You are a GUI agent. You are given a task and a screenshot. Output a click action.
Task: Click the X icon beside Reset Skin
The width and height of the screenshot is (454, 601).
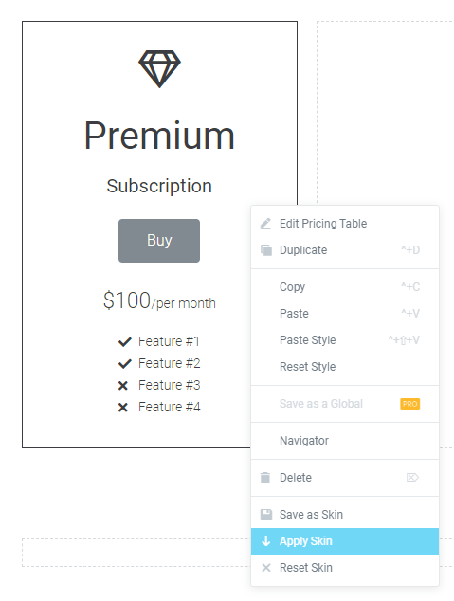coord(266,567)
